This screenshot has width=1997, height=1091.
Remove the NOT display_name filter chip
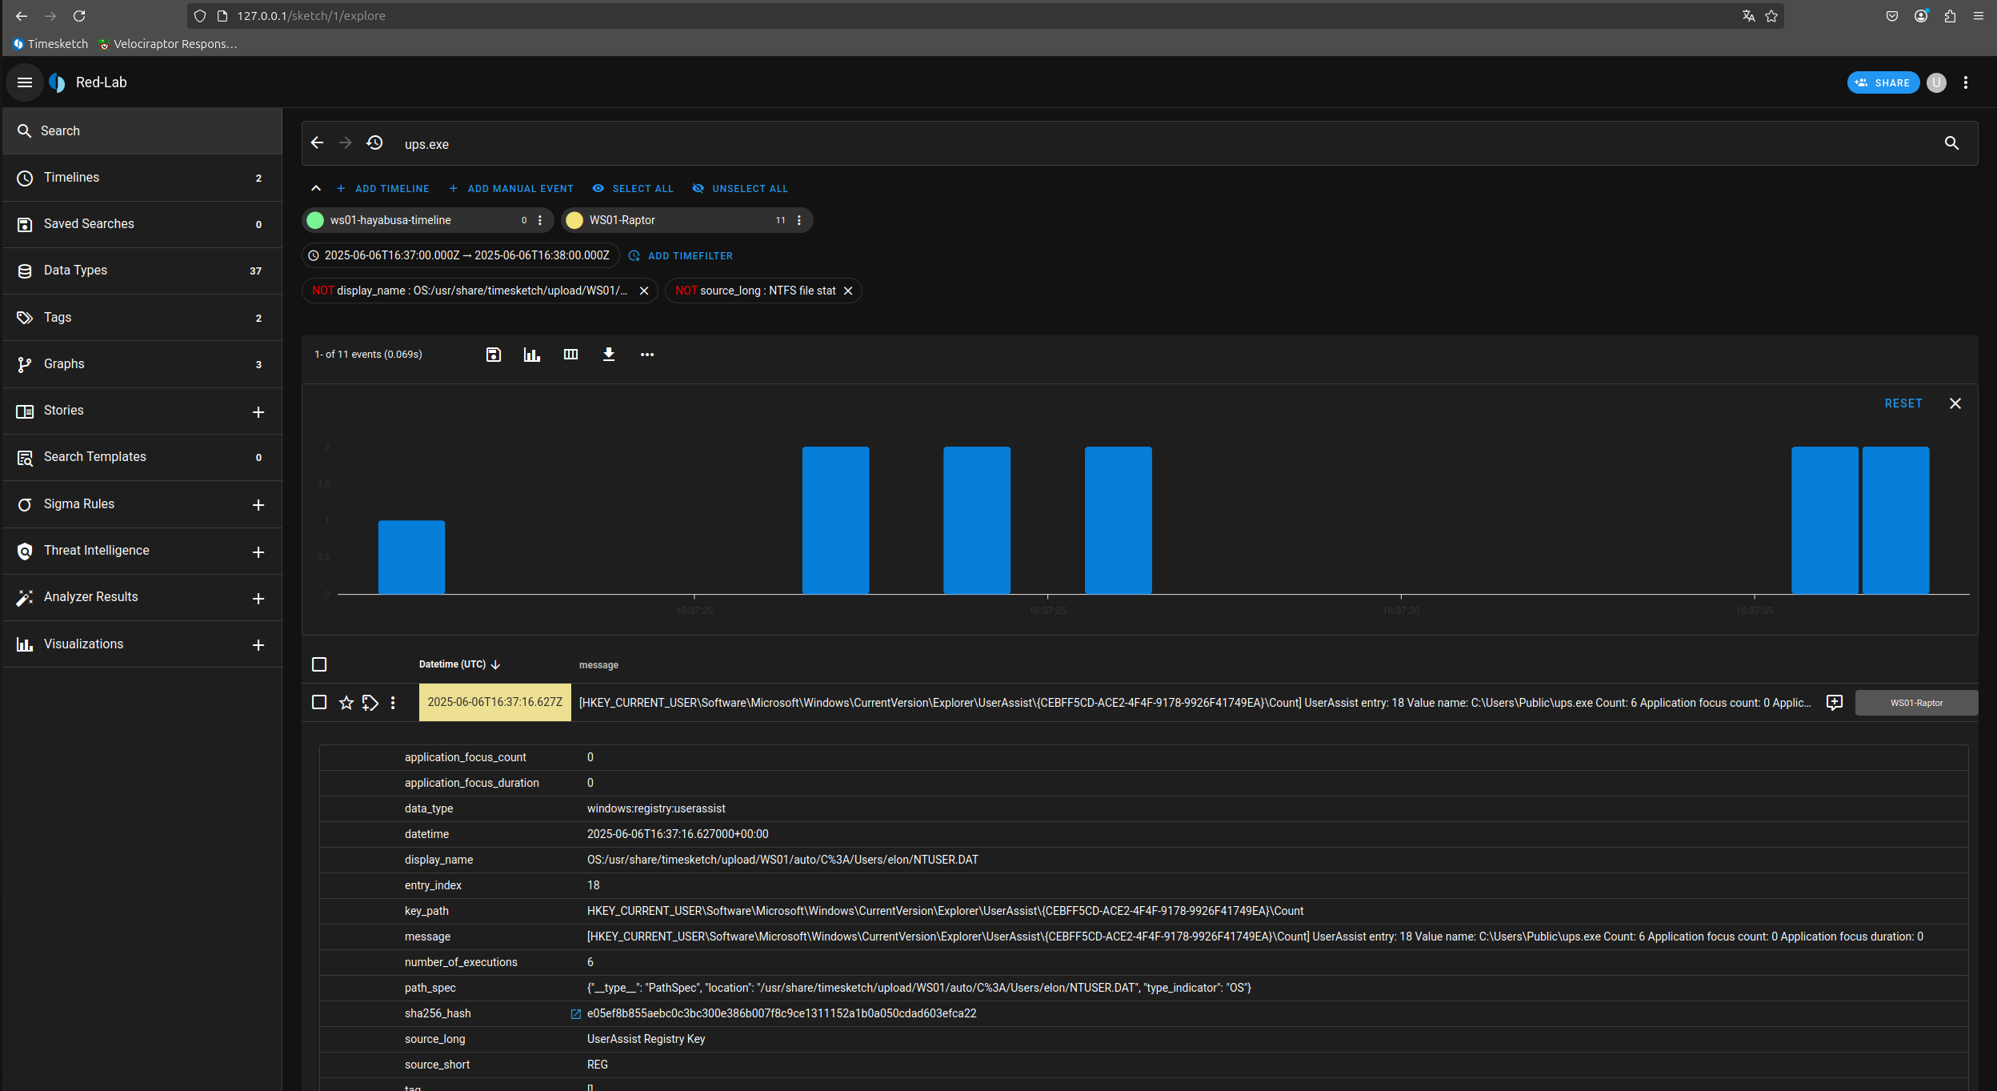(x=644, y=291)
